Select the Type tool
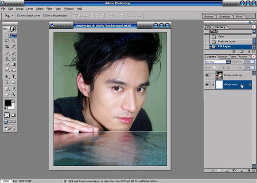This screenshot has width=257, height=183. pos(13,76)
